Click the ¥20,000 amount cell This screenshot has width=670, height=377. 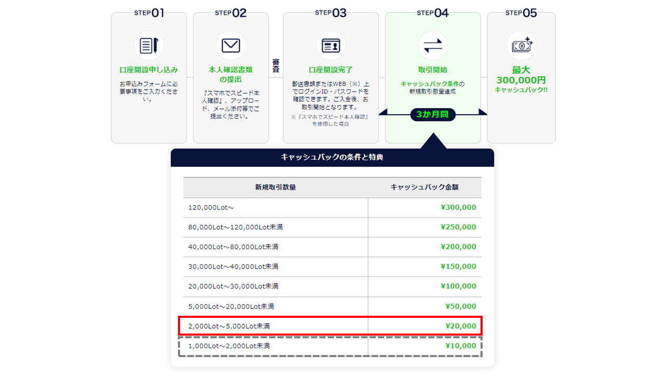pos(425,326)
